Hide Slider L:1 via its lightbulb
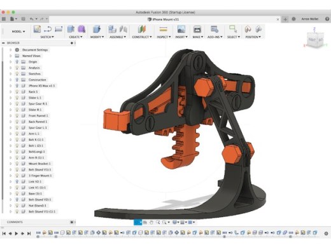331x248 pixels. 17,98
